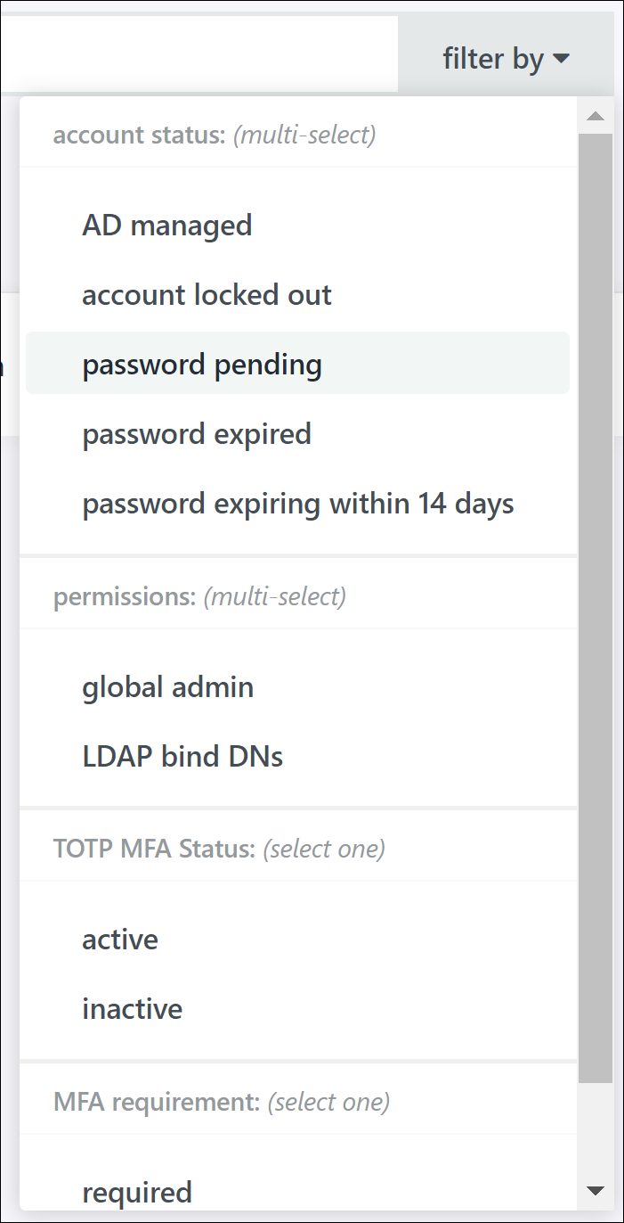Click into the search input field

pyautogui.click(x=198, y=53)
